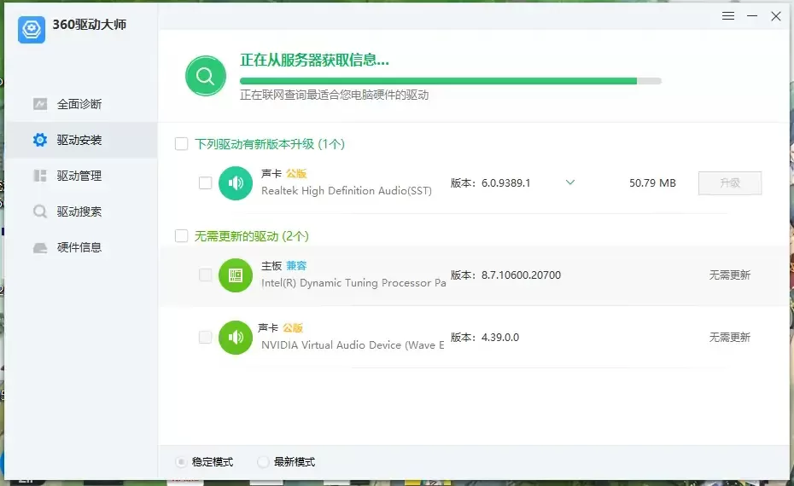Click the 公版 tag on NVIDIA row

pyautogui.click(x=293, y=327)
